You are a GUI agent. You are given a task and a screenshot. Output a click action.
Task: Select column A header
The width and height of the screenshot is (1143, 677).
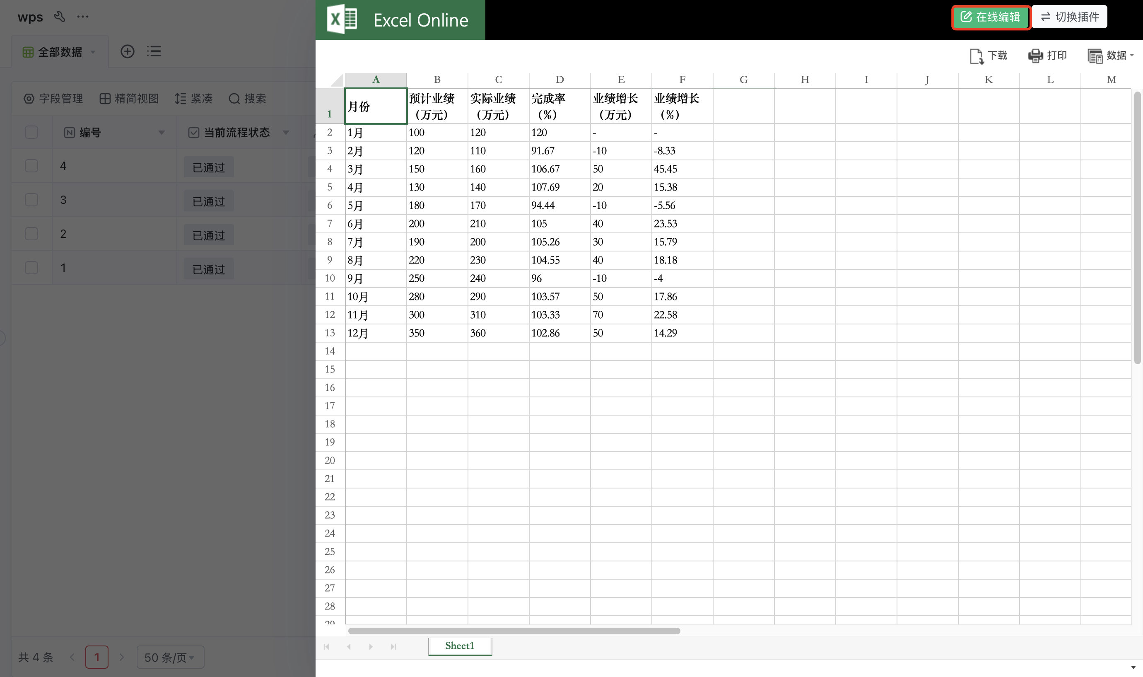point(376,80)
